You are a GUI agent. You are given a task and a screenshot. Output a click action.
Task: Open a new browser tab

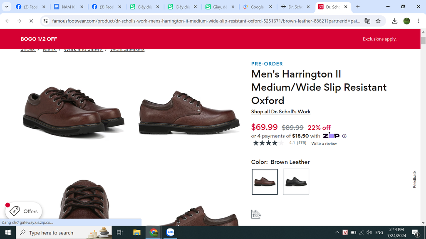[358, 7]
